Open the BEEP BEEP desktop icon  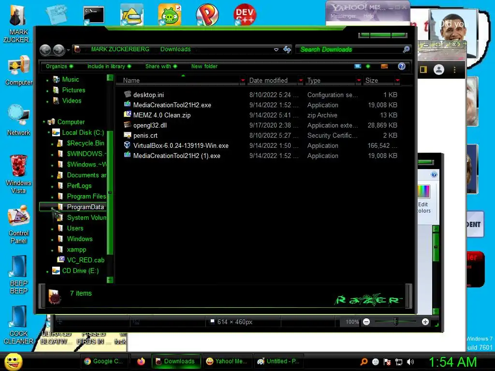click(19, 275)
